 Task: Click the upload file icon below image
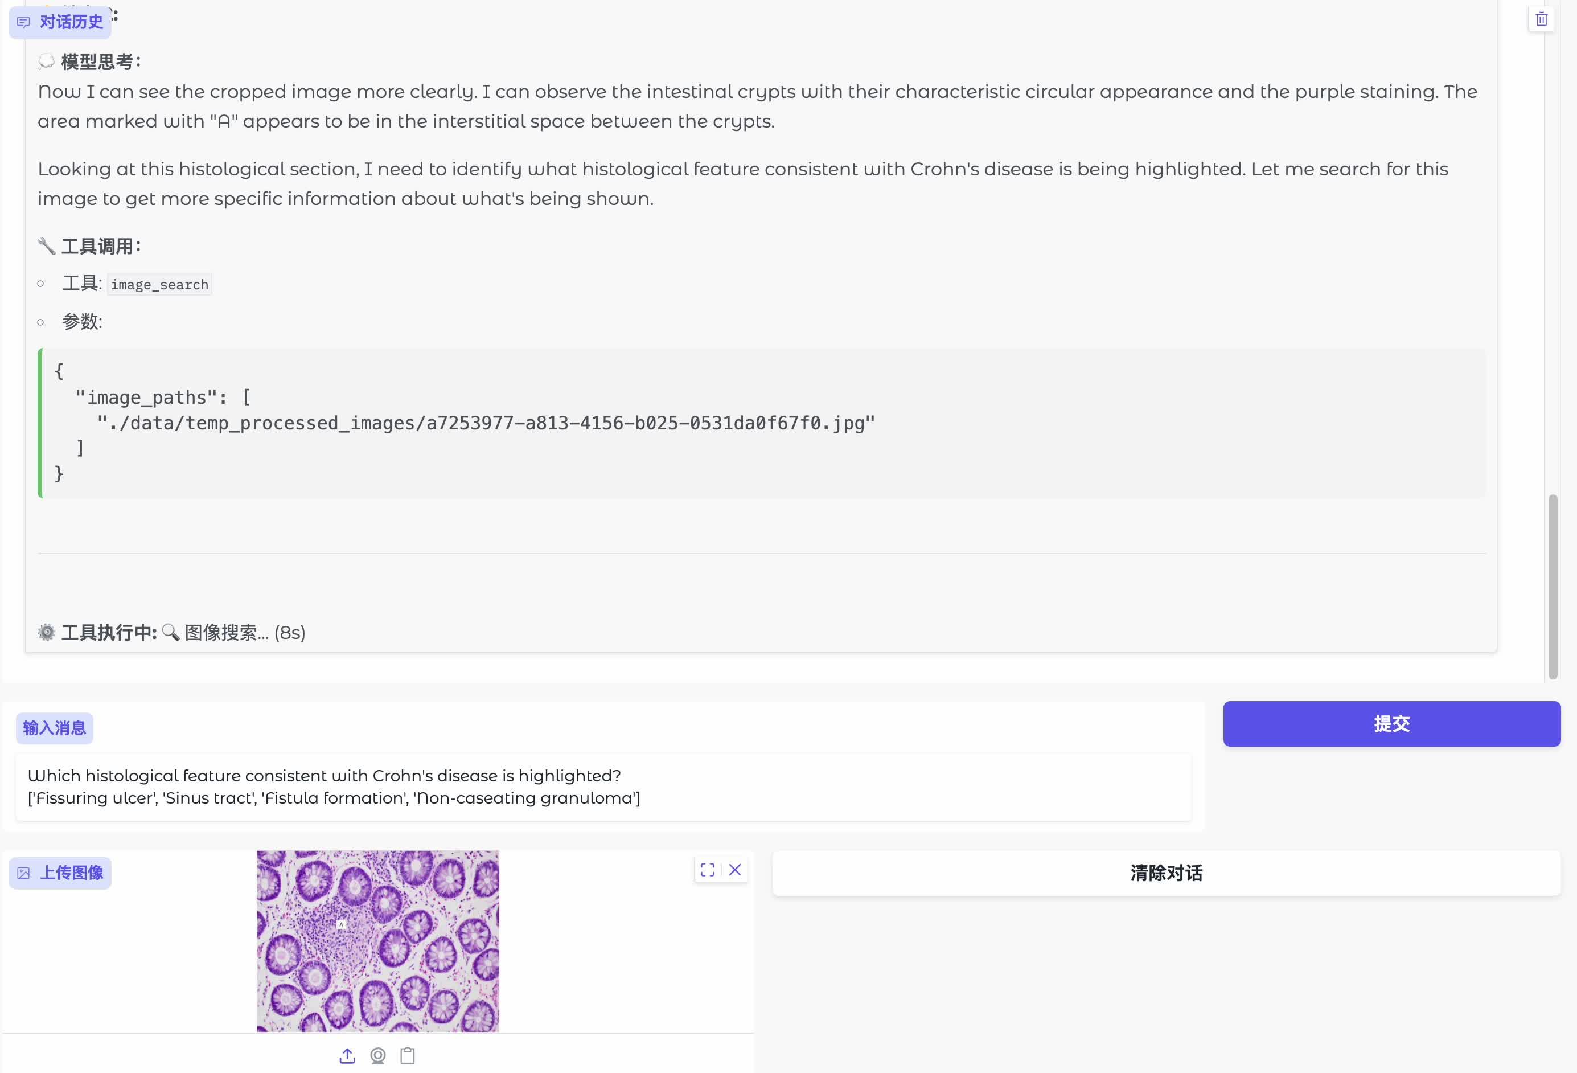[x=347, y=1056]
